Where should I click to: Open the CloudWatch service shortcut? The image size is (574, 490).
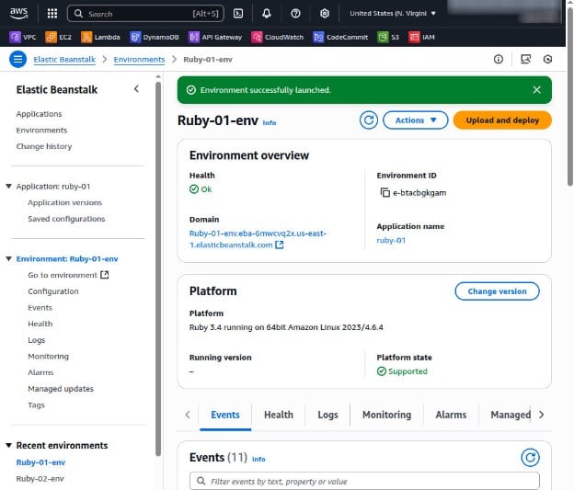(x=278, y=37)
